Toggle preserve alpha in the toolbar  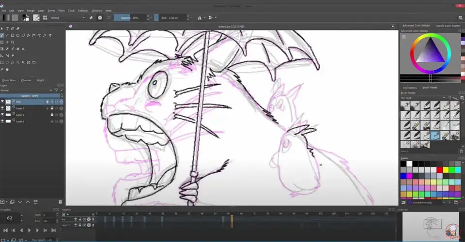pos(100,18)
